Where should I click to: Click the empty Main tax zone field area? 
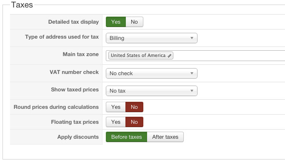point(229,56)
